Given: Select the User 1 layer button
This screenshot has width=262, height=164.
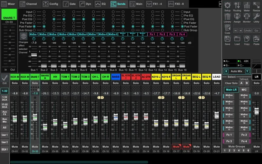Looking at the screenshot, I should 5,135.
